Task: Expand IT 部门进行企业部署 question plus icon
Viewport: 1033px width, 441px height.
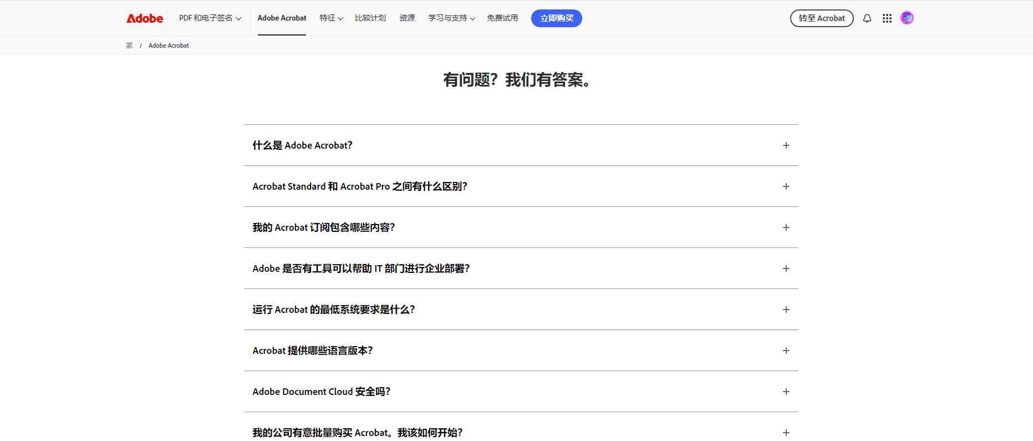Action: [x=786, y=268]
